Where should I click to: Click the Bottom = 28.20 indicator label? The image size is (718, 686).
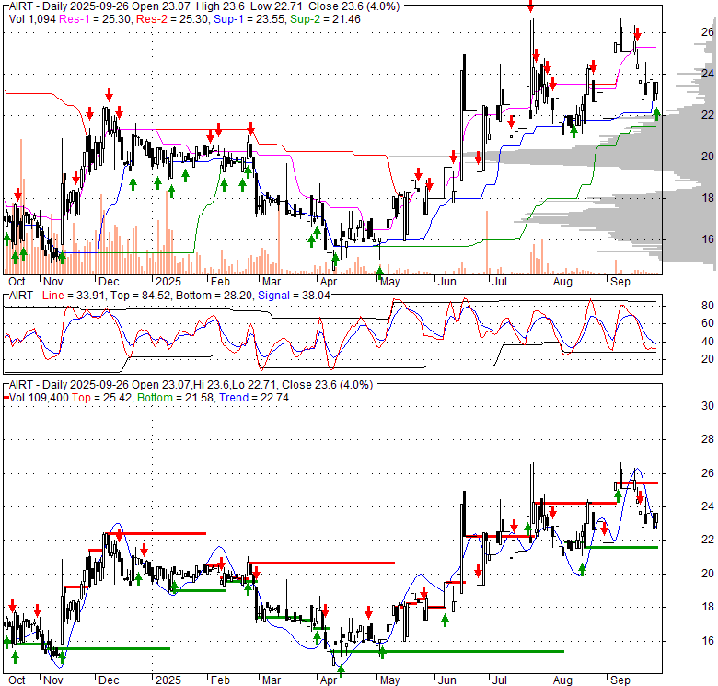click(214, 296)
